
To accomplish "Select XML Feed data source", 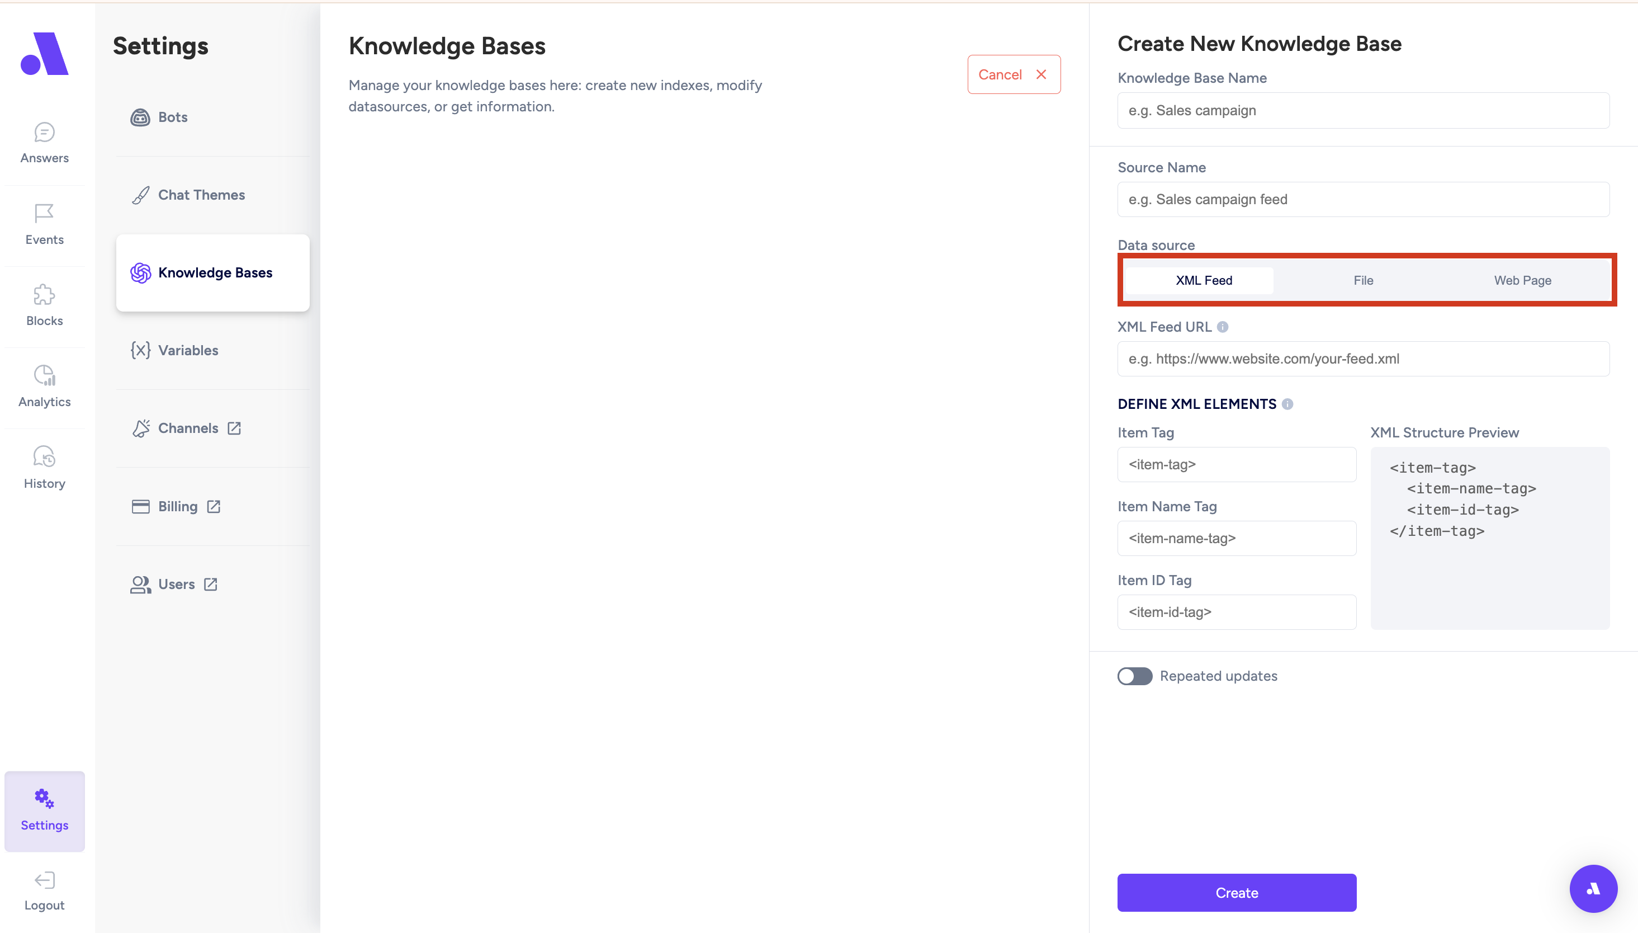I will click(1203, 280).
